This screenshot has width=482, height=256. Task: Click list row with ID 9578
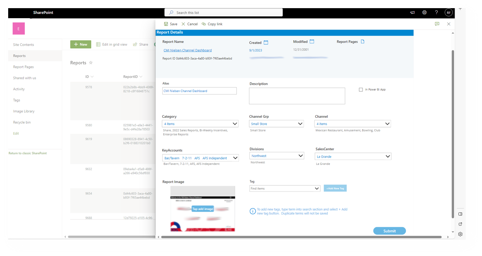113,101
